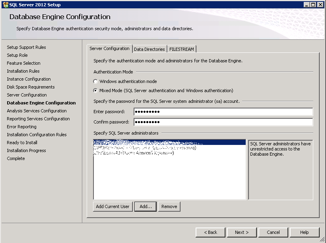Cancel the SQL Server setup
The width and height of the screenshot is (326, 243).
[x=273, y=232]
